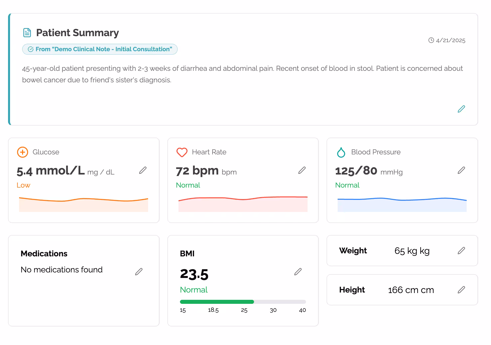Click the Normal status under BMI

tap(194, 290)
